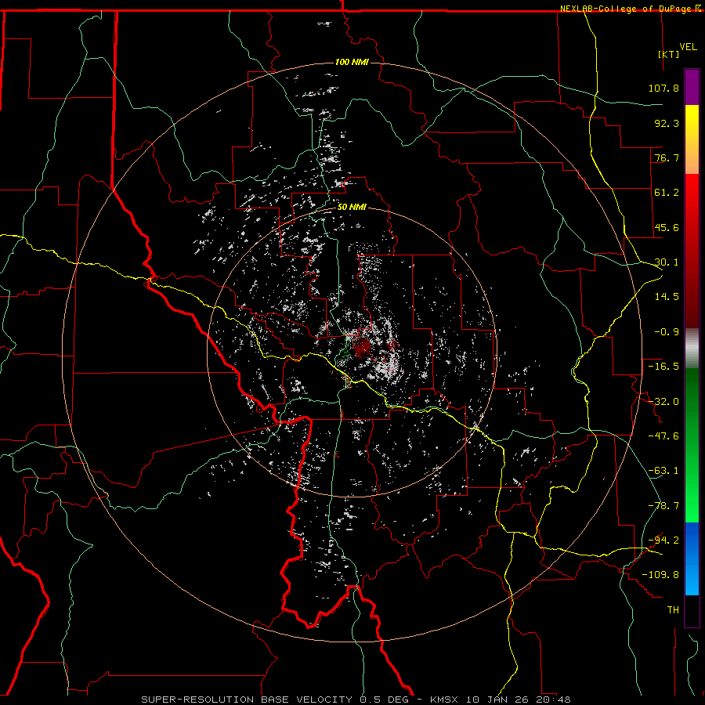Click the 50 NMI range ring label
Image resolution: width=705 pixels, height=705 pixels.
[352, 207]
